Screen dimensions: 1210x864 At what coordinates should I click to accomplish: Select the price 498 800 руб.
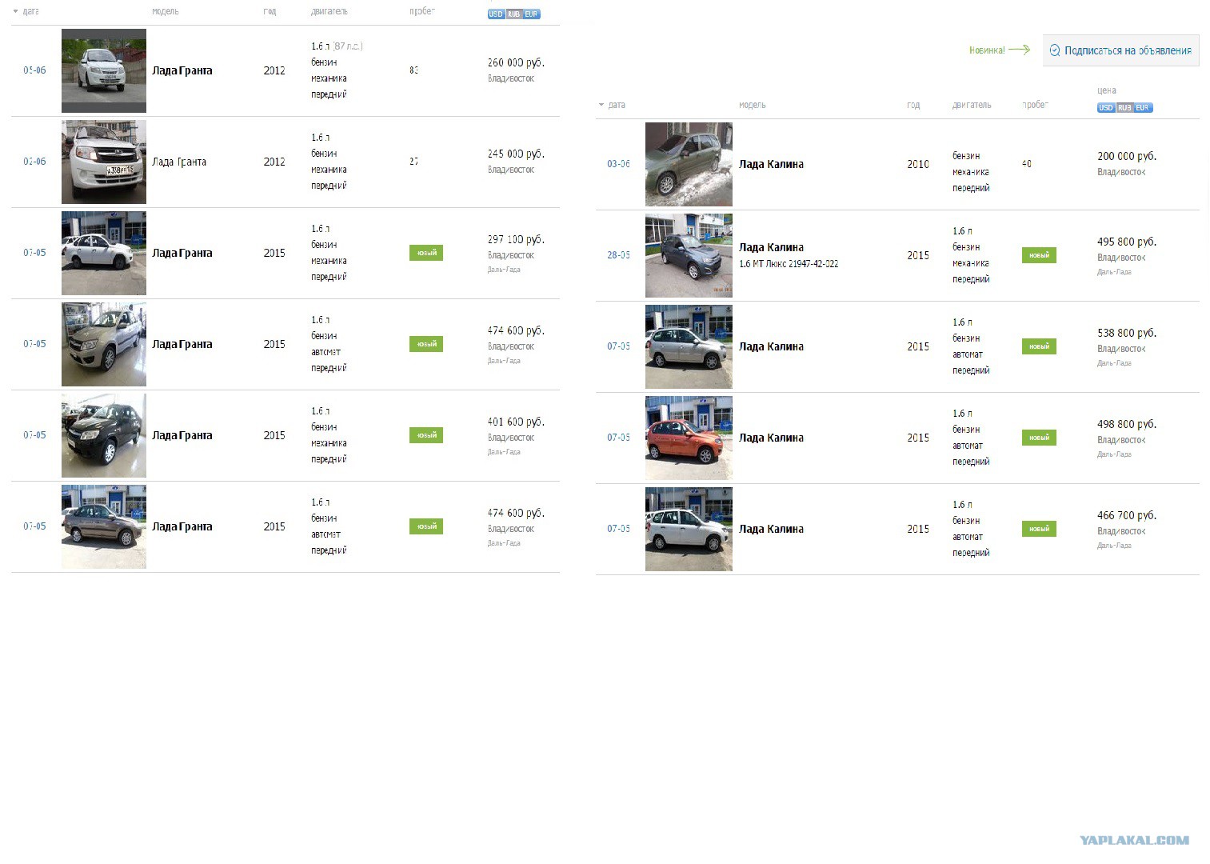point(1127,424)
